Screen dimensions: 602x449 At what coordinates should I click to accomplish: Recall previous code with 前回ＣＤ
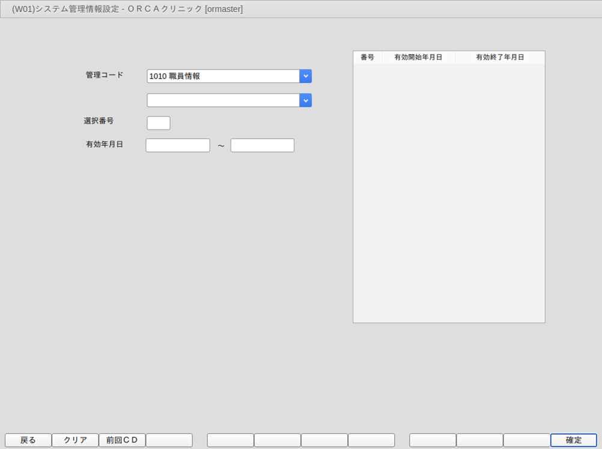[122, 440]
